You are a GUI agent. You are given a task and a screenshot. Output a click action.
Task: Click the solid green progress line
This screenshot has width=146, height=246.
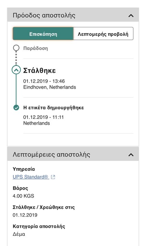[x=16, y=90]
